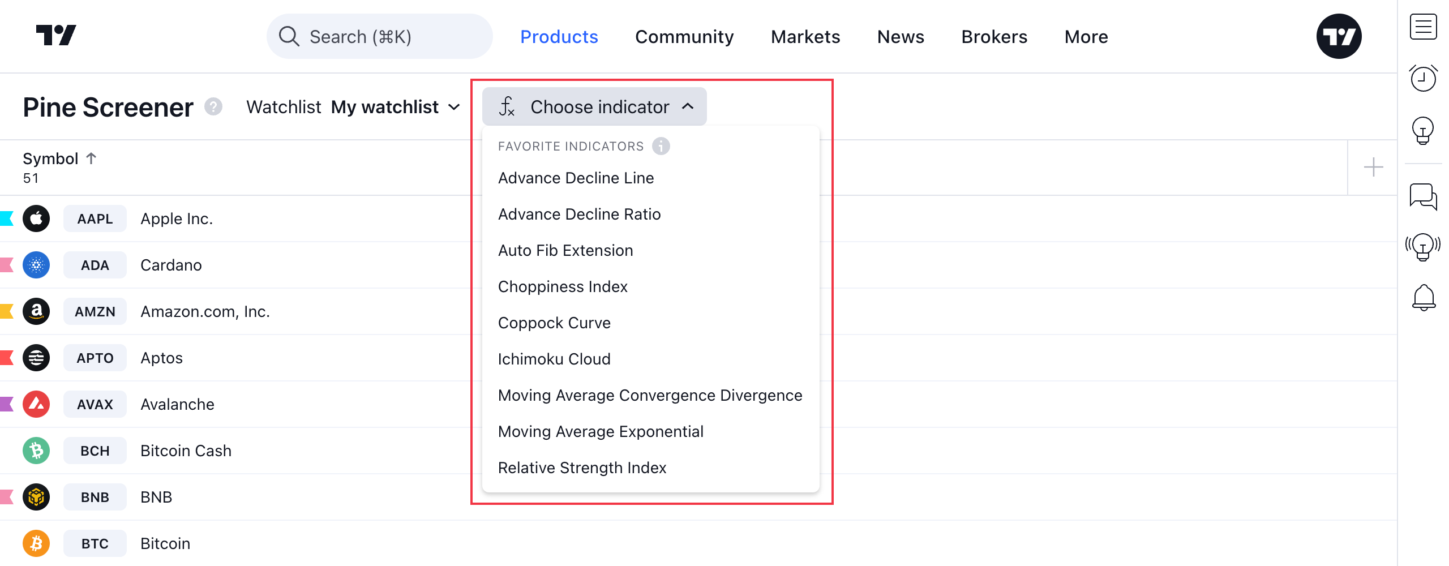The width and height of the screenshot is (1449, 566).
Task: Open the ideas lightbulb icon in sidebar
Action: point(1423,131)
